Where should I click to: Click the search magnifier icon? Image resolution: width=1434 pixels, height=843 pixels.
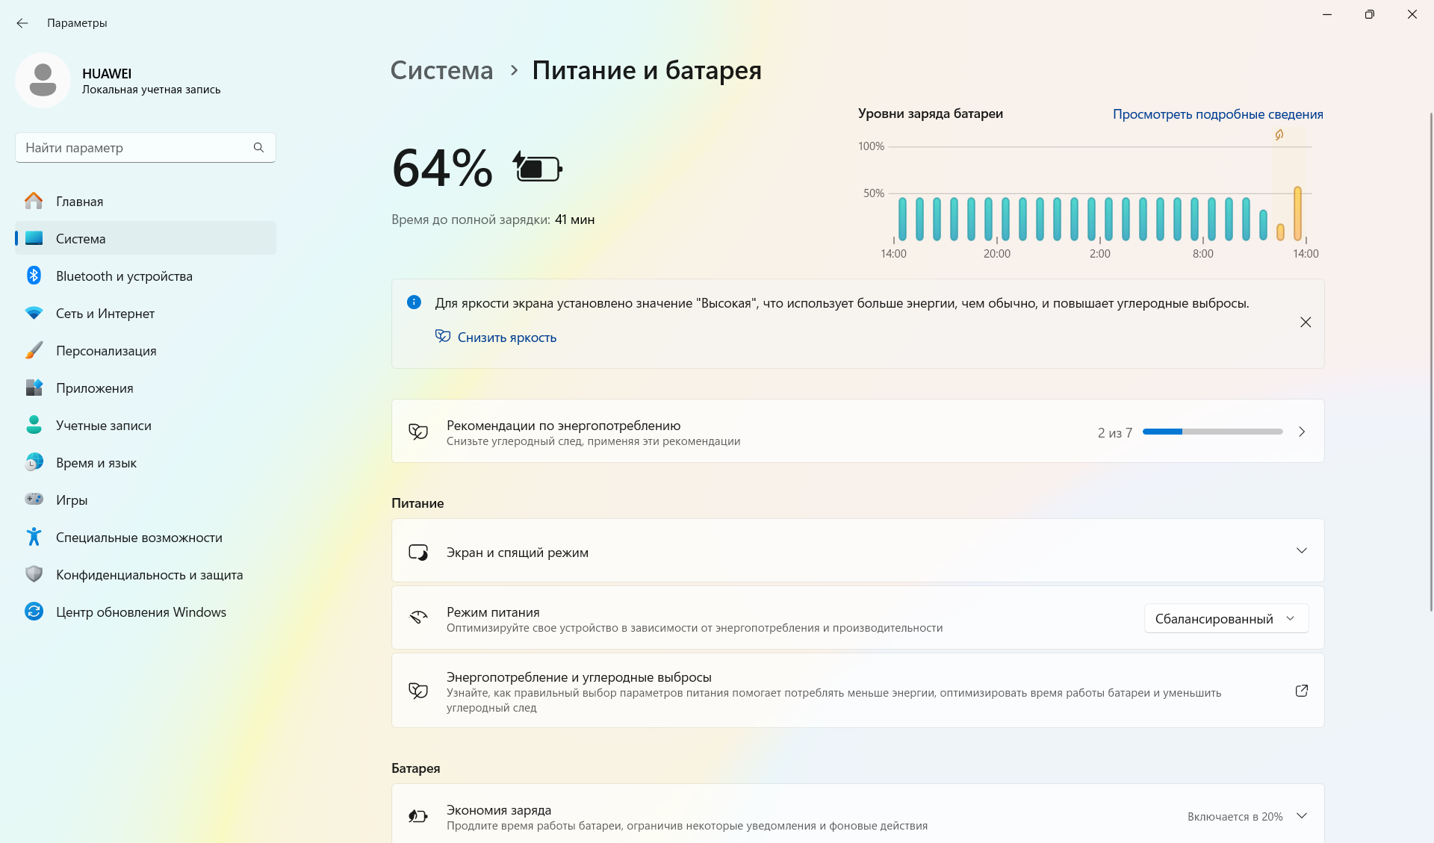coord(258,148)
